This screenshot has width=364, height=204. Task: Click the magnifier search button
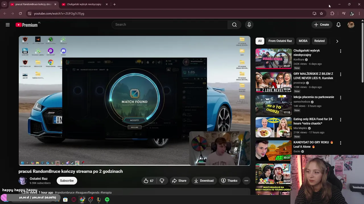(x=234, y=25)
